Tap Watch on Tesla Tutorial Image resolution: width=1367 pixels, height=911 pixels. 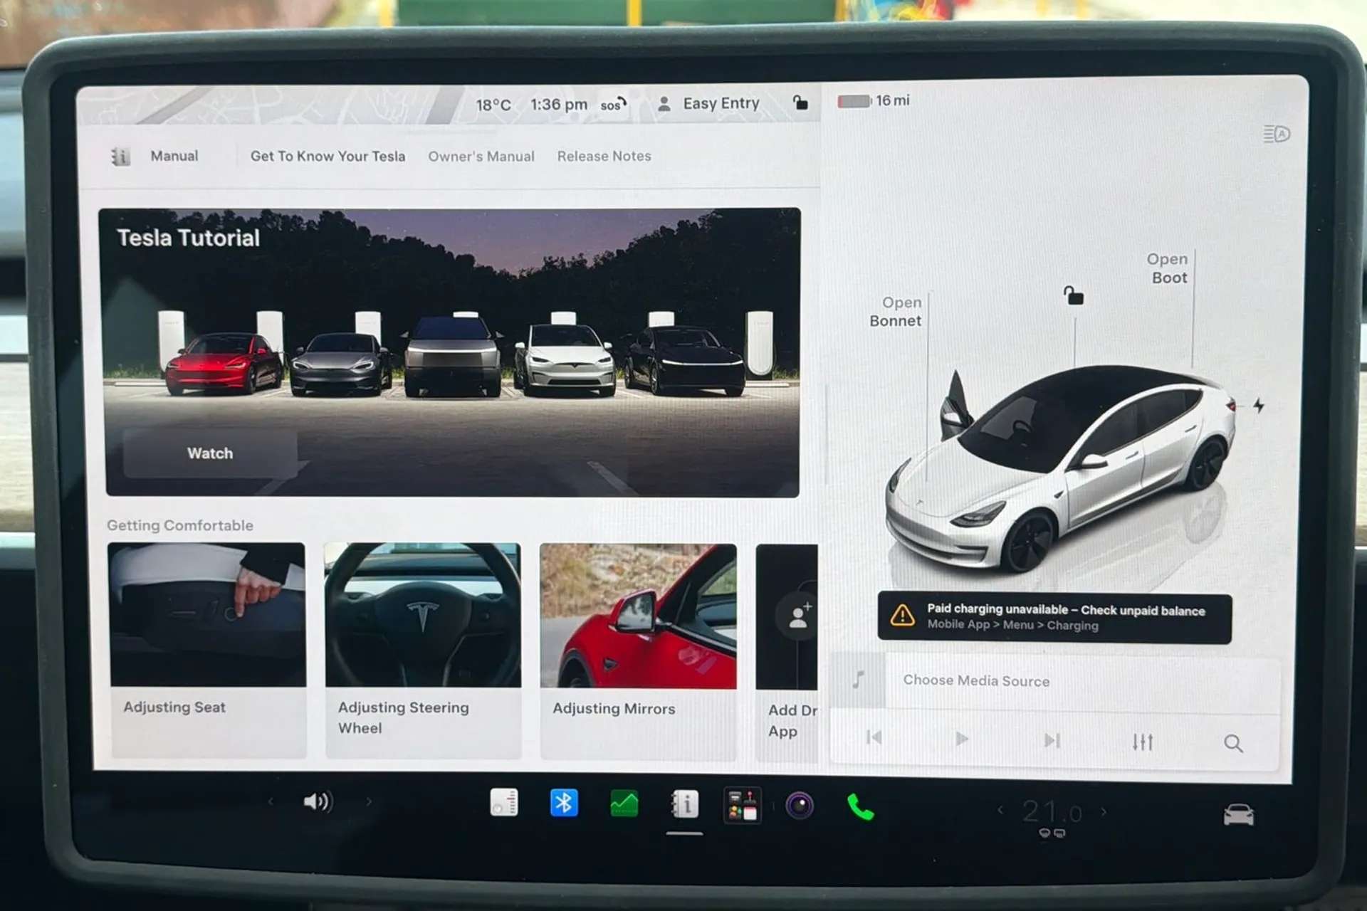[x=210, y=453]
